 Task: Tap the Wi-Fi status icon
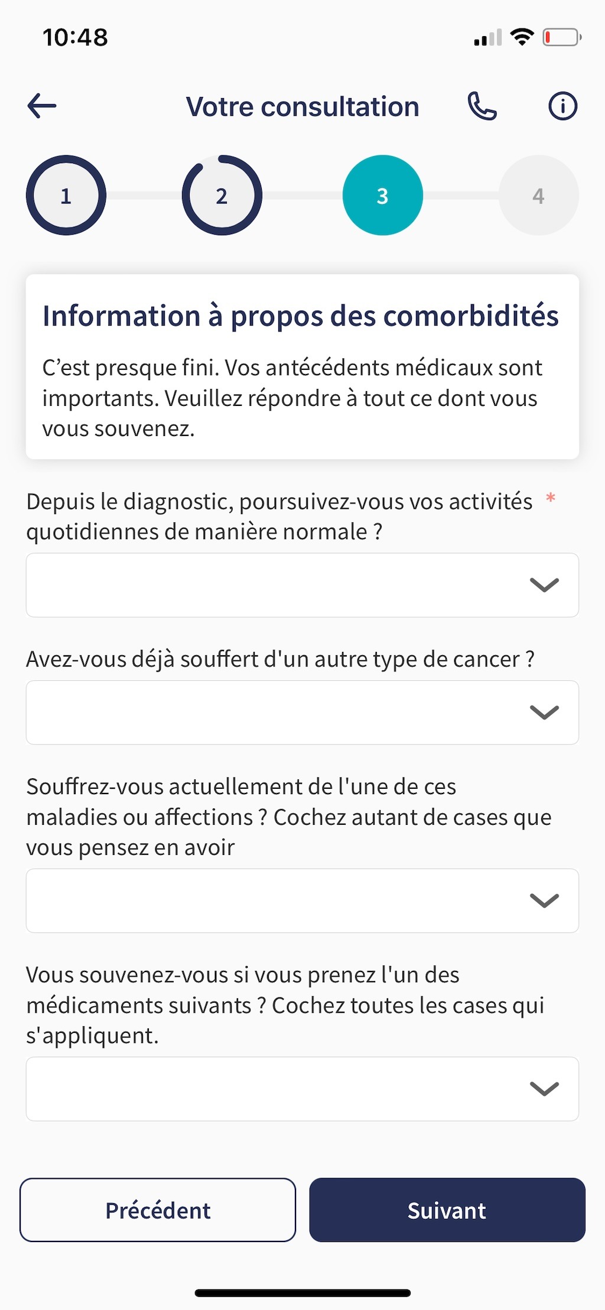522,37
